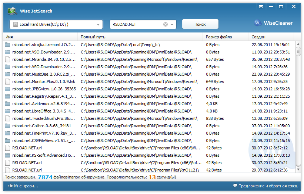304x194 pixels.
Task: Select the rsload.net.strojka.i.remont.LO.2… entry
Action: pyautogui.click(x=43, y=45)
